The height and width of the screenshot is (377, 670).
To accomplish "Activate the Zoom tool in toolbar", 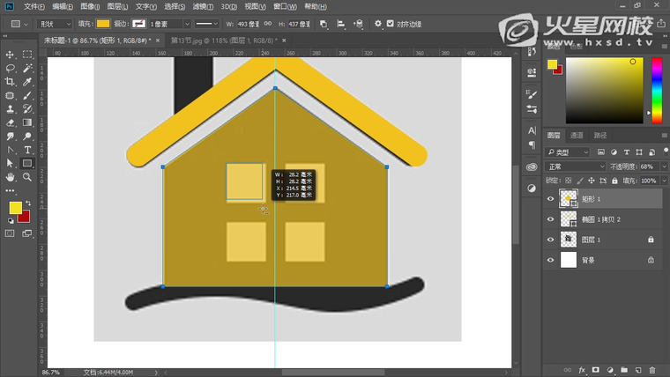I will click(x=27, y=177).
